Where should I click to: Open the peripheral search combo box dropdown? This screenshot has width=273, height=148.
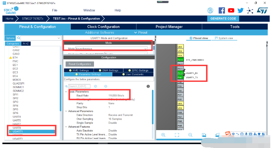coord(59,38)
